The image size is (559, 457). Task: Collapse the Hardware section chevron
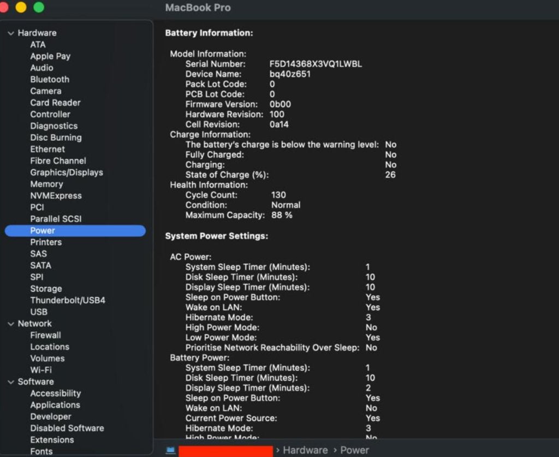click(11, 33)
